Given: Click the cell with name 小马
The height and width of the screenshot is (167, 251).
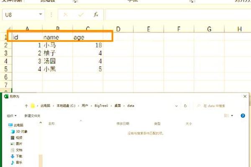Looking at the screenshot, I should 58,45.
